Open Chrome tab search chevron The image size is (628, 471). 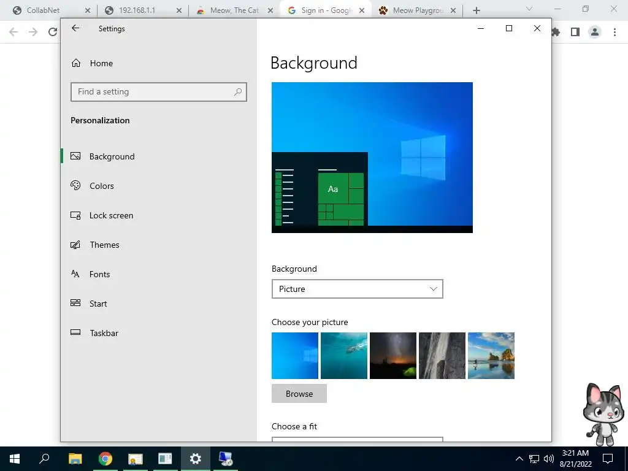coord(529,9)
